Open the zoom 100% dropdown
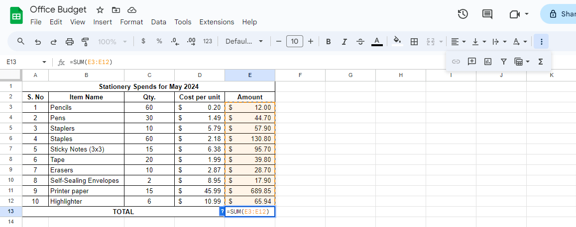 [113, 41]
